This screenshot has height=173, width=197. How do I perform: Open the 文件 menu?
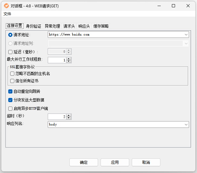(7, 14)
